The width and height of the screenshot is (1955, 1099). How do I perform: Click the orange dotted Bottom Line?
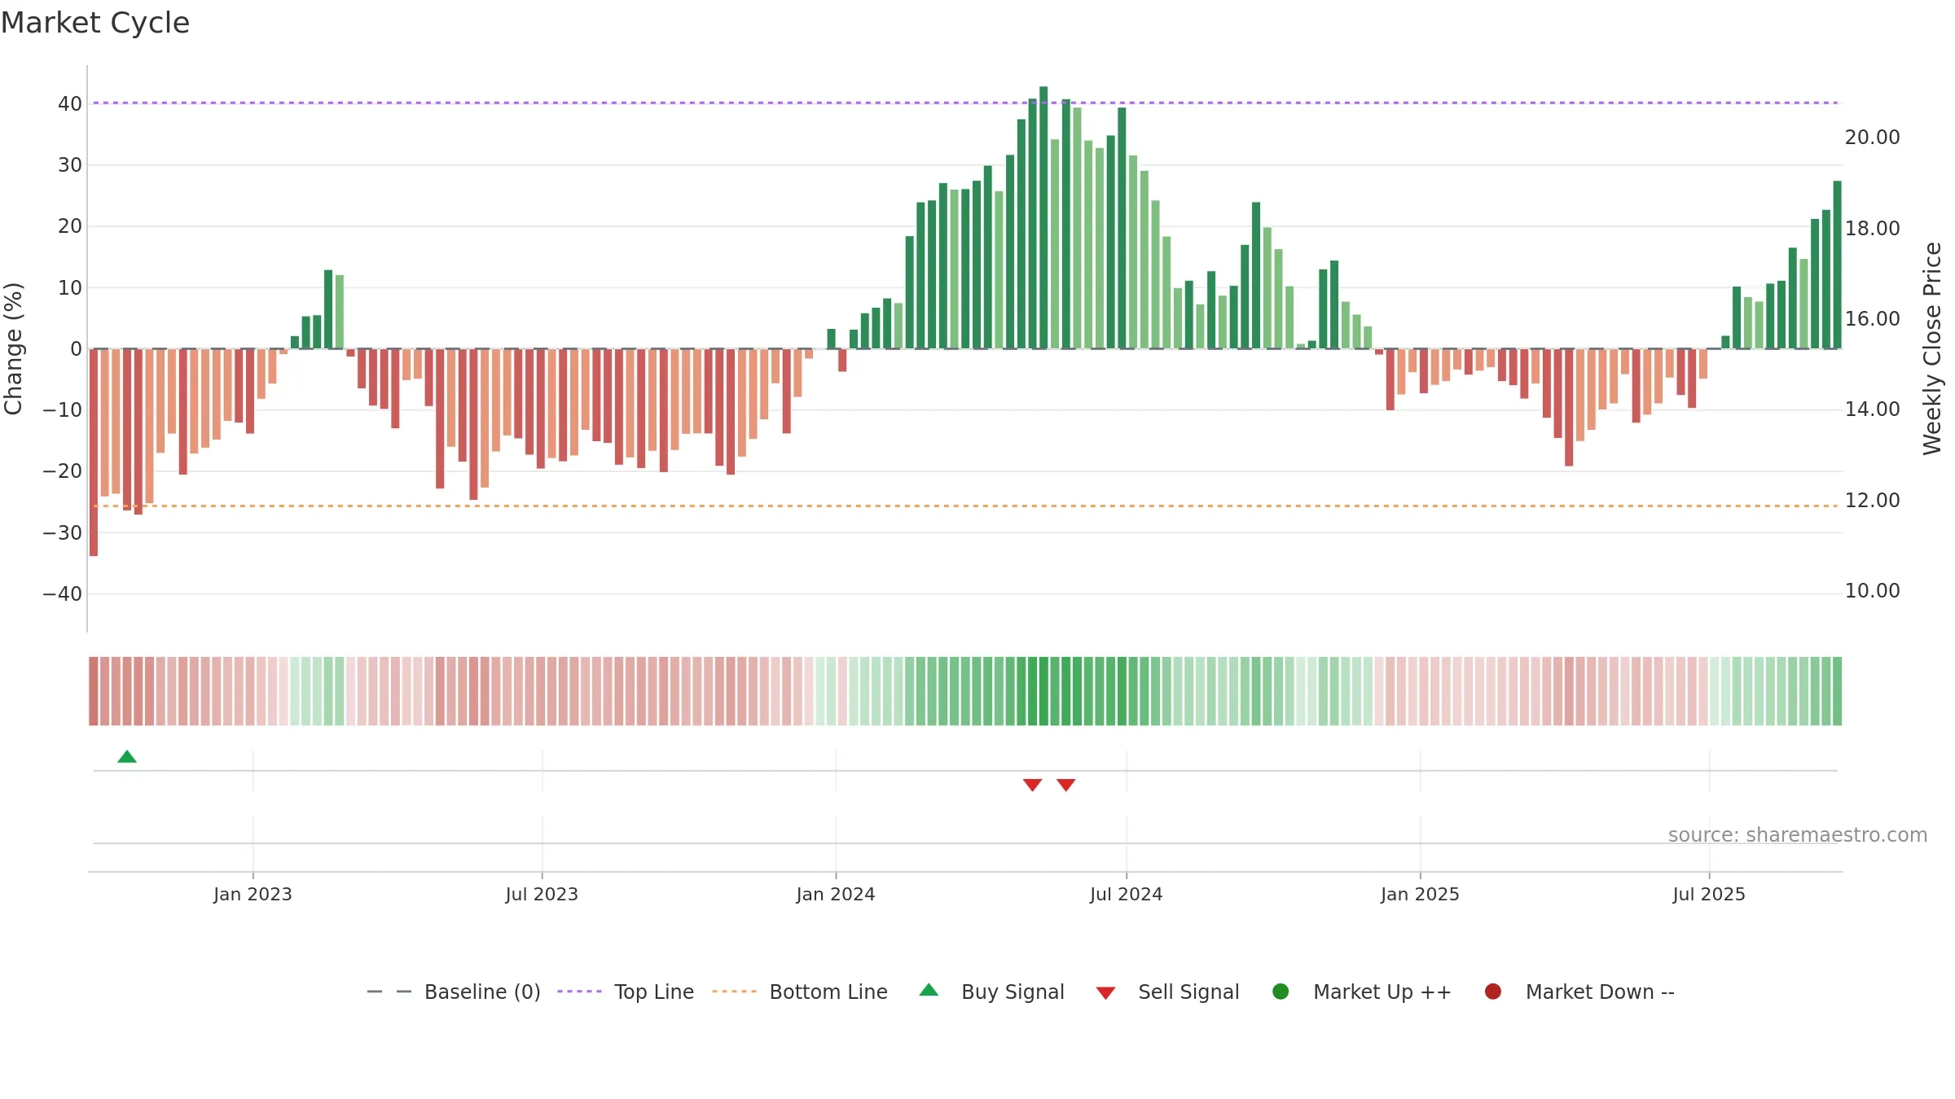click(965, 506)
